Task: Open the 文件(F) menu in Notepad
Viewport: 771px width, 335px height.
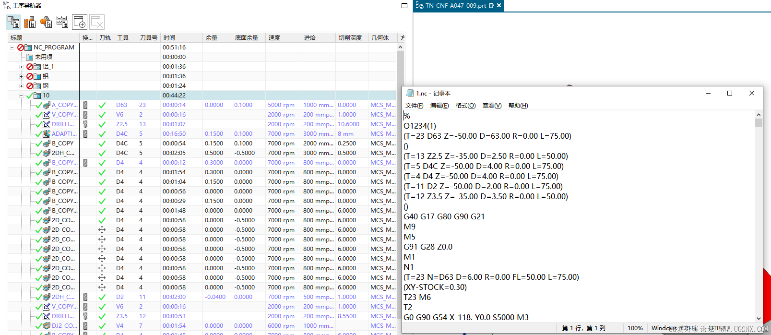Action: (415, 106)
